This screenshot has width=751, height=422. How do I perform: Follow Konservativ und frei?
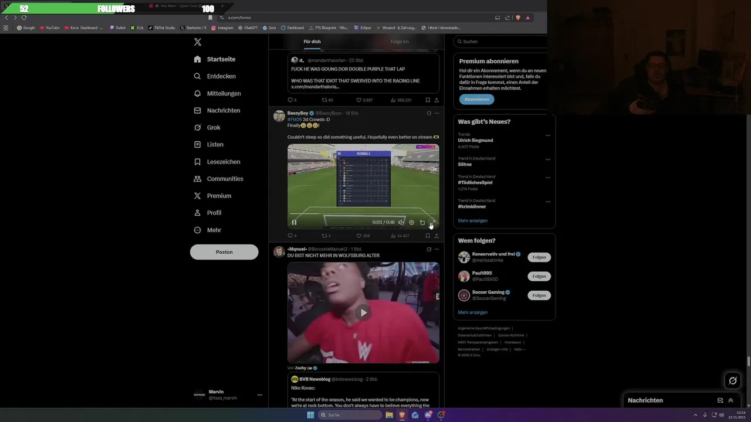[539, 257]
